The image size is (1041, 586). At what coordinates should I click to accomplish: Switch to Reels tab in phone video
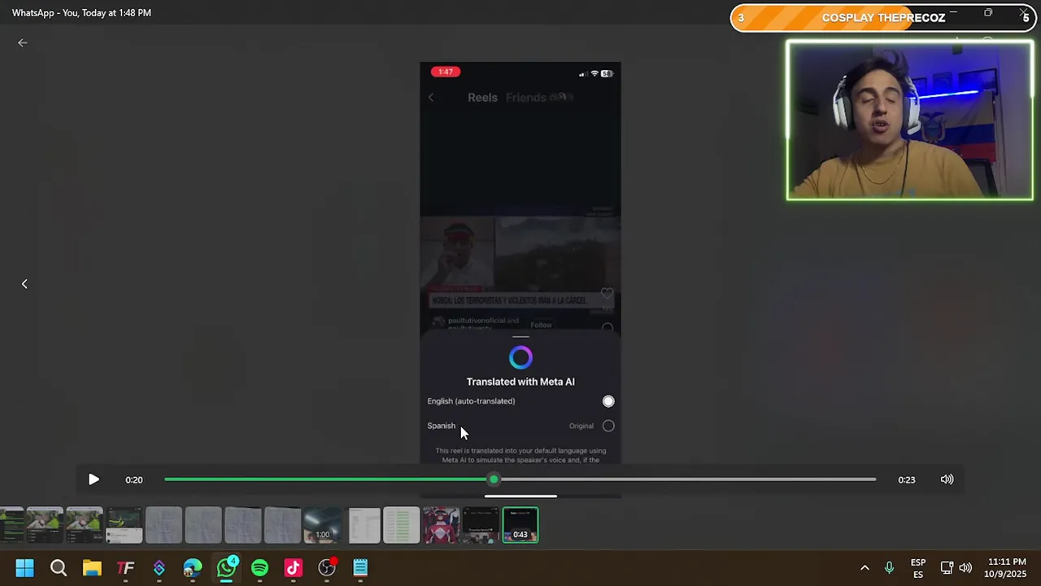[482, 98]
